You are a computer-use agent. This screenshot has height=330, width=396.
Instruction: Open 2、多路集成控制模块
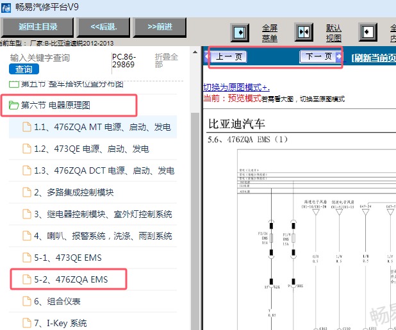tap(74, 193)
